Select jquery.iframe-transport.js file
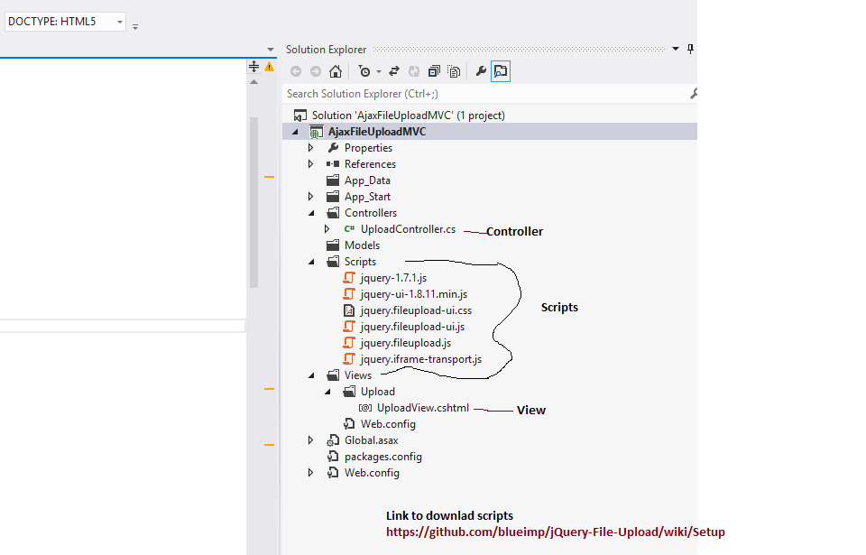The width and height of the screenshot is (866, 555). [421, 359]
